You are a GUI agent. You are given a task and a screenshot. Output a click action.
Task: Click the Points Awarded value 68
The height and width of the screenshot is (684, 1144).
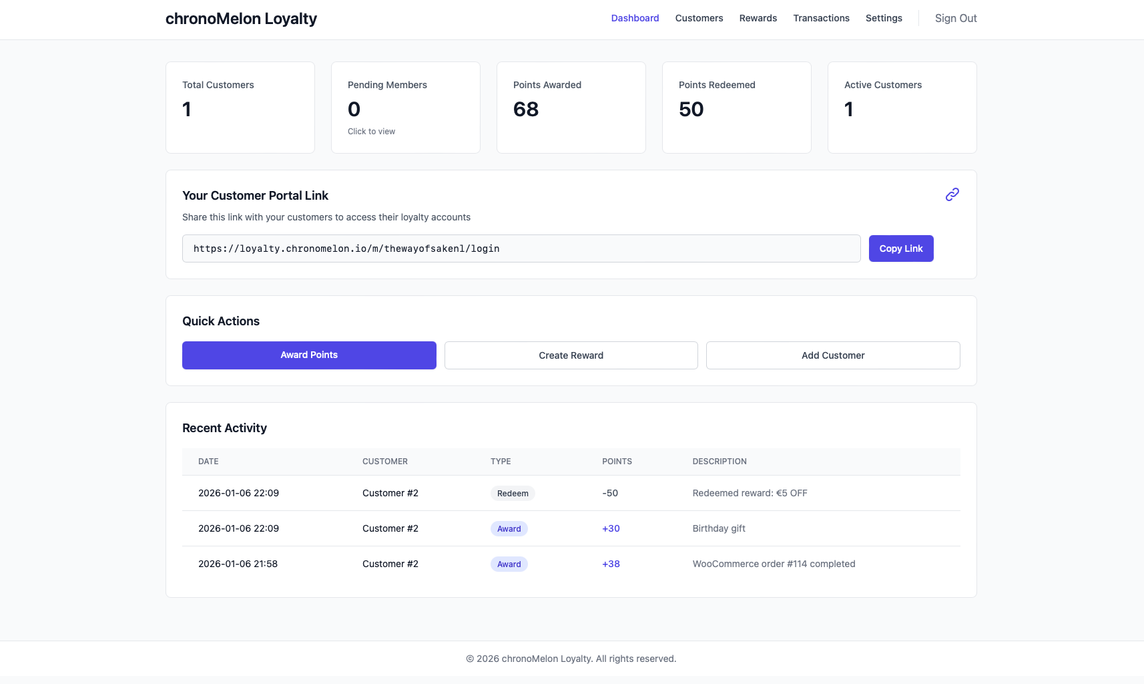[526, 110]
